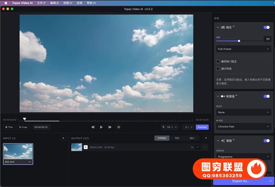Click the Trim tool button
The width and height of the screenshot is (275, 187).
coord(9,127)
